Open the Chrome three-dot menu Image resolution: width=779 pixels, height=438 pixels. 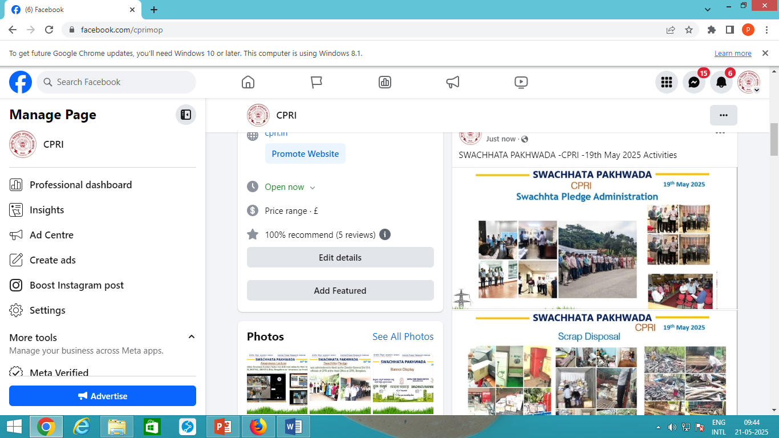coord(767,30)
